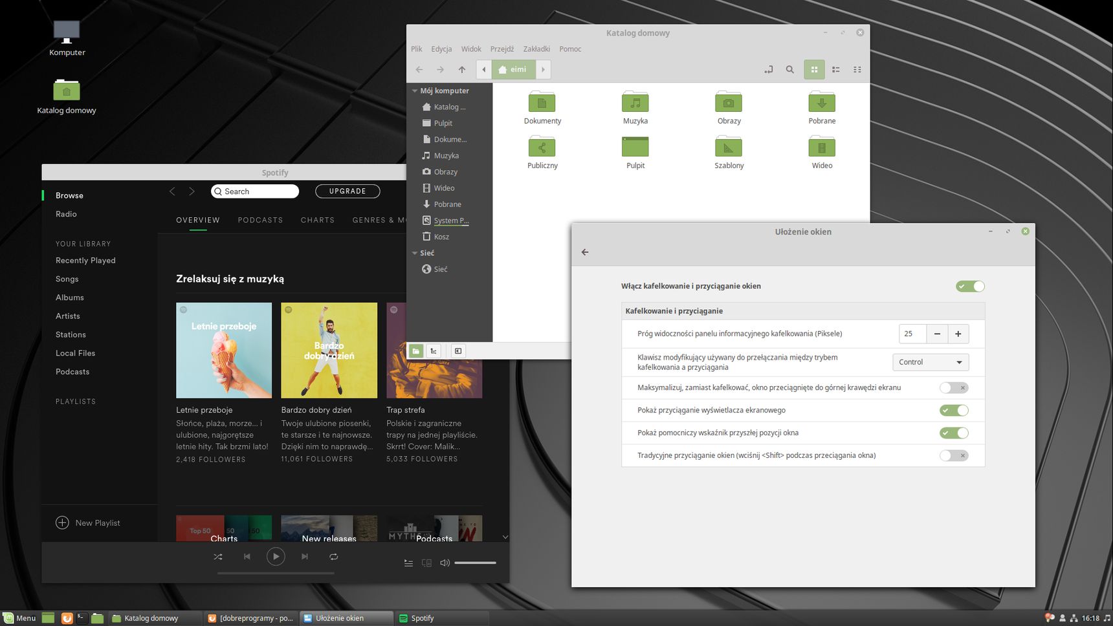Open the Muzyka folder icon in main pane
Viewport: 1113px width, 626px height.
click(635, 107)
